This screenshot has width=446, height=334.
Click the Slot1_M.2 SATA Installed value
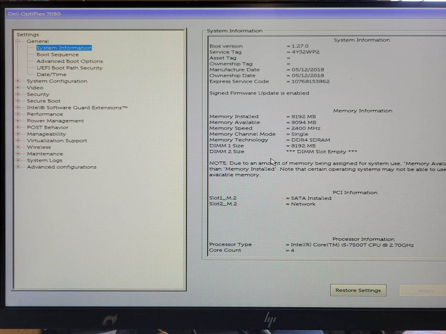click(x=311, y=198)
